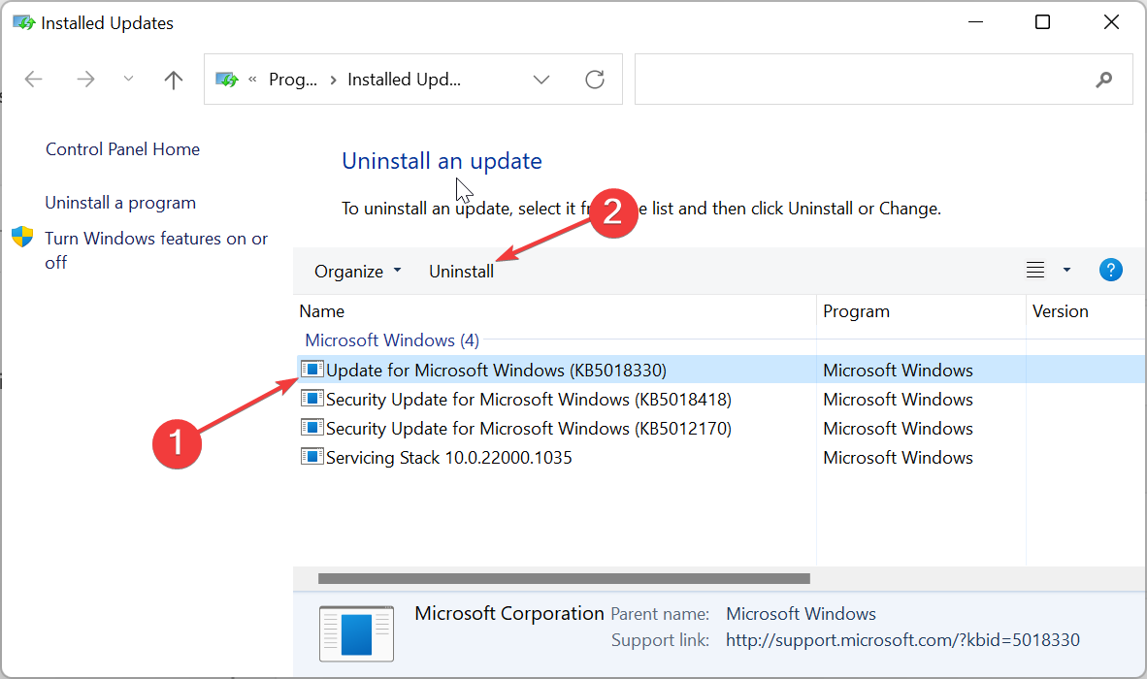Open Uninstall a program link
Screen dimensions: 1147x679
click(120, 203)
